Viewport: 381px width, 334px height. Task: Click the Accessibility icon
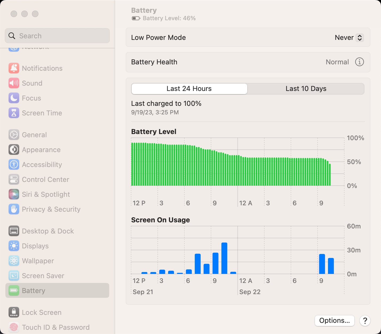tap(14, 165)
